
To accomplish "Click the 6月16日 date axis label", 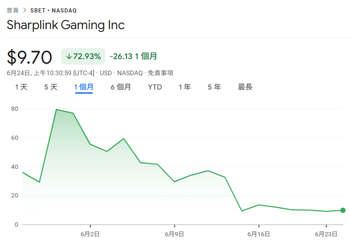I will pos(258,234).
